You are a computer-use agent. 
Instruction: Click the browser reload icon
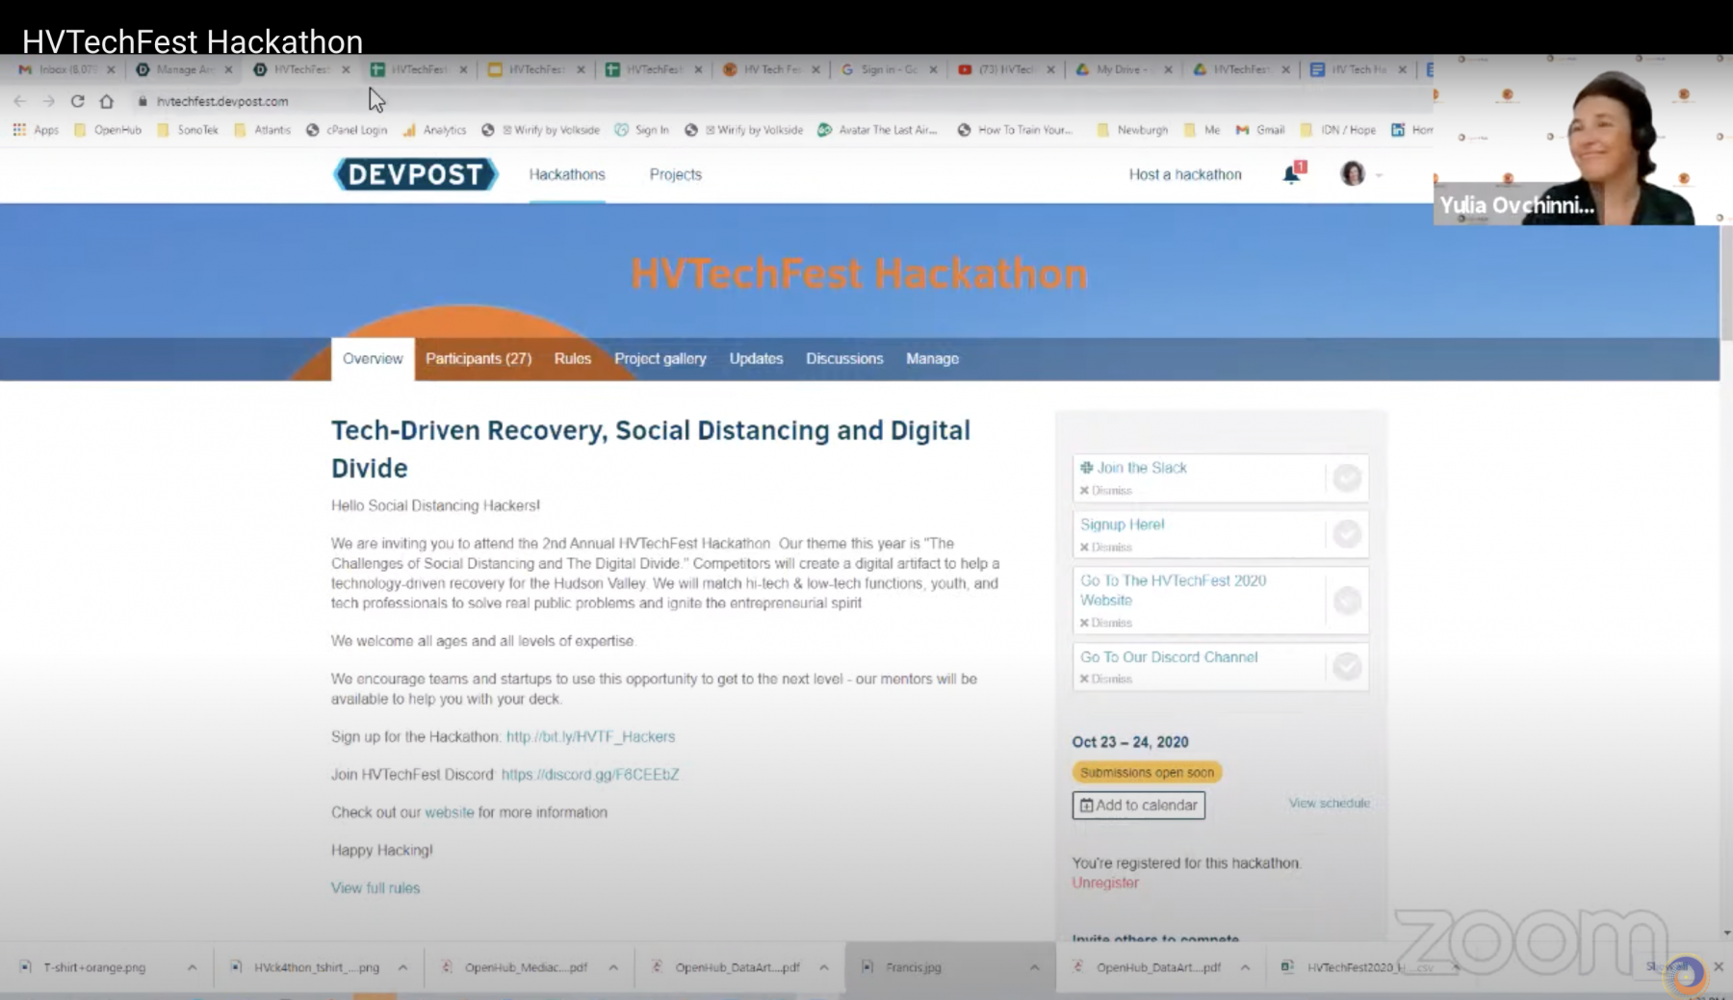coord(77,101)
